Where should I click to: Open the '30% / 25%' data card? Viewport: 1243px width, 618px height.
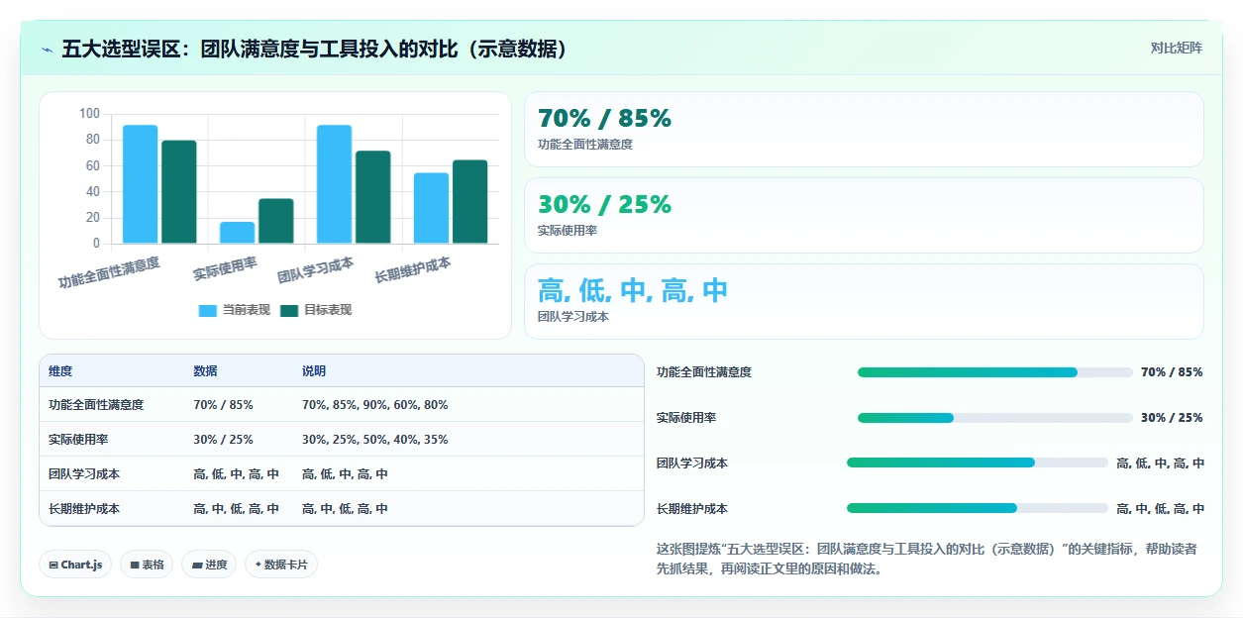(864, 216)
